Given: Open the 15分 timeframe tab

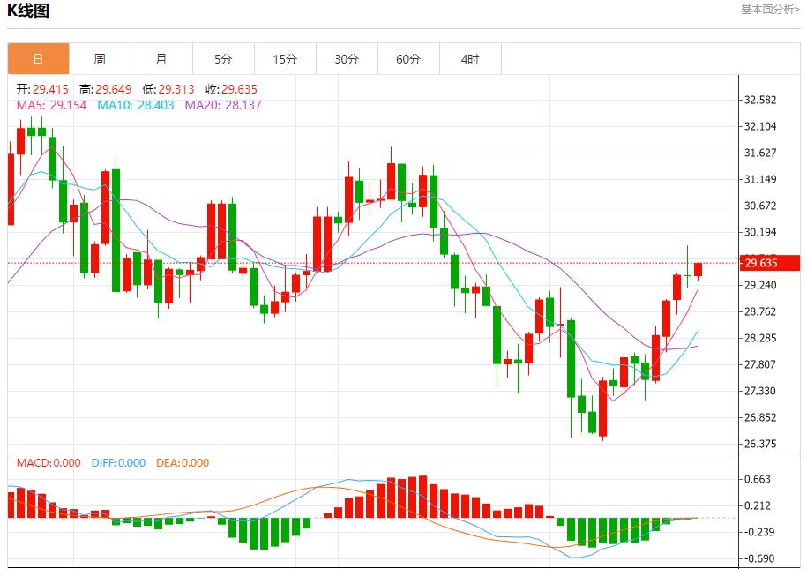Looking at the screenshot, I should click(285, 59).
